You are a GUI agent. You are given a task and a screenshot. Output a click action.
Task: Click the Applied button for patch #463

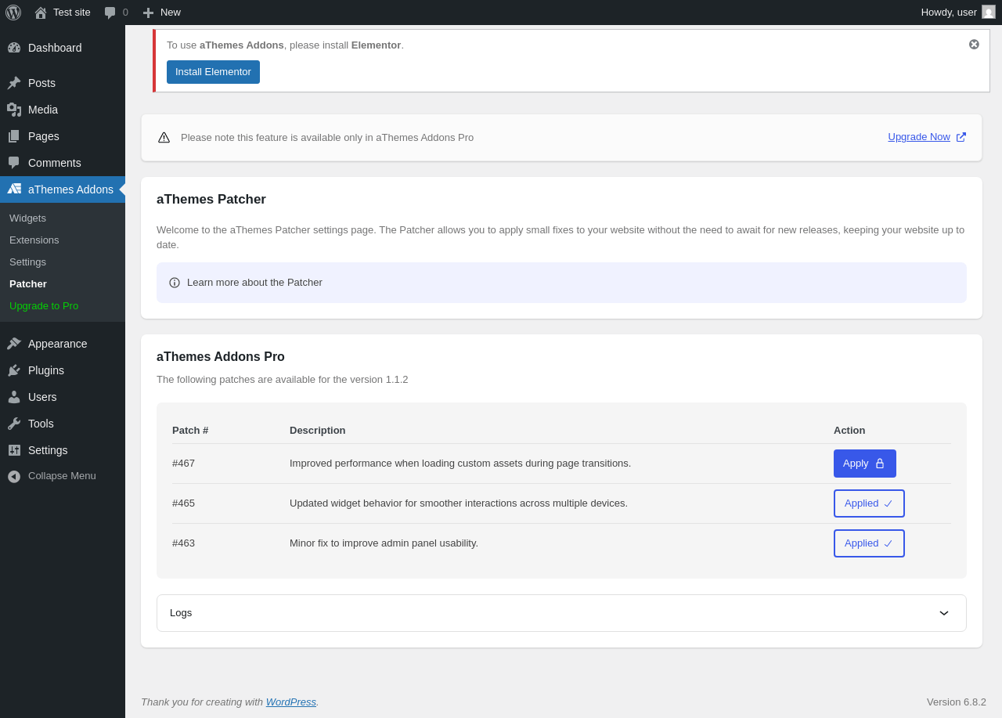[x=869, y=543]
